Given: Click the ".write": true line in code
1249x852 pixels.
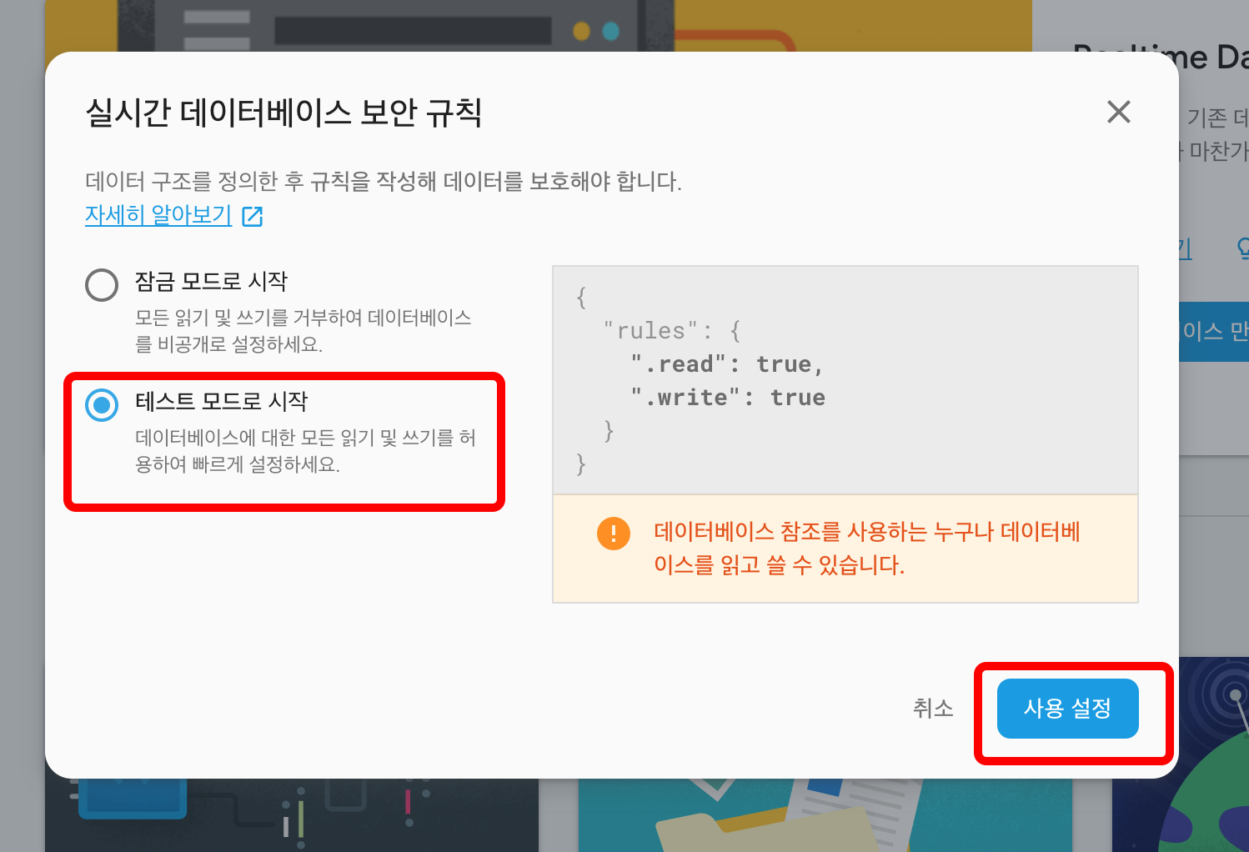Looking at the screenshot, I should pos(728,398).
